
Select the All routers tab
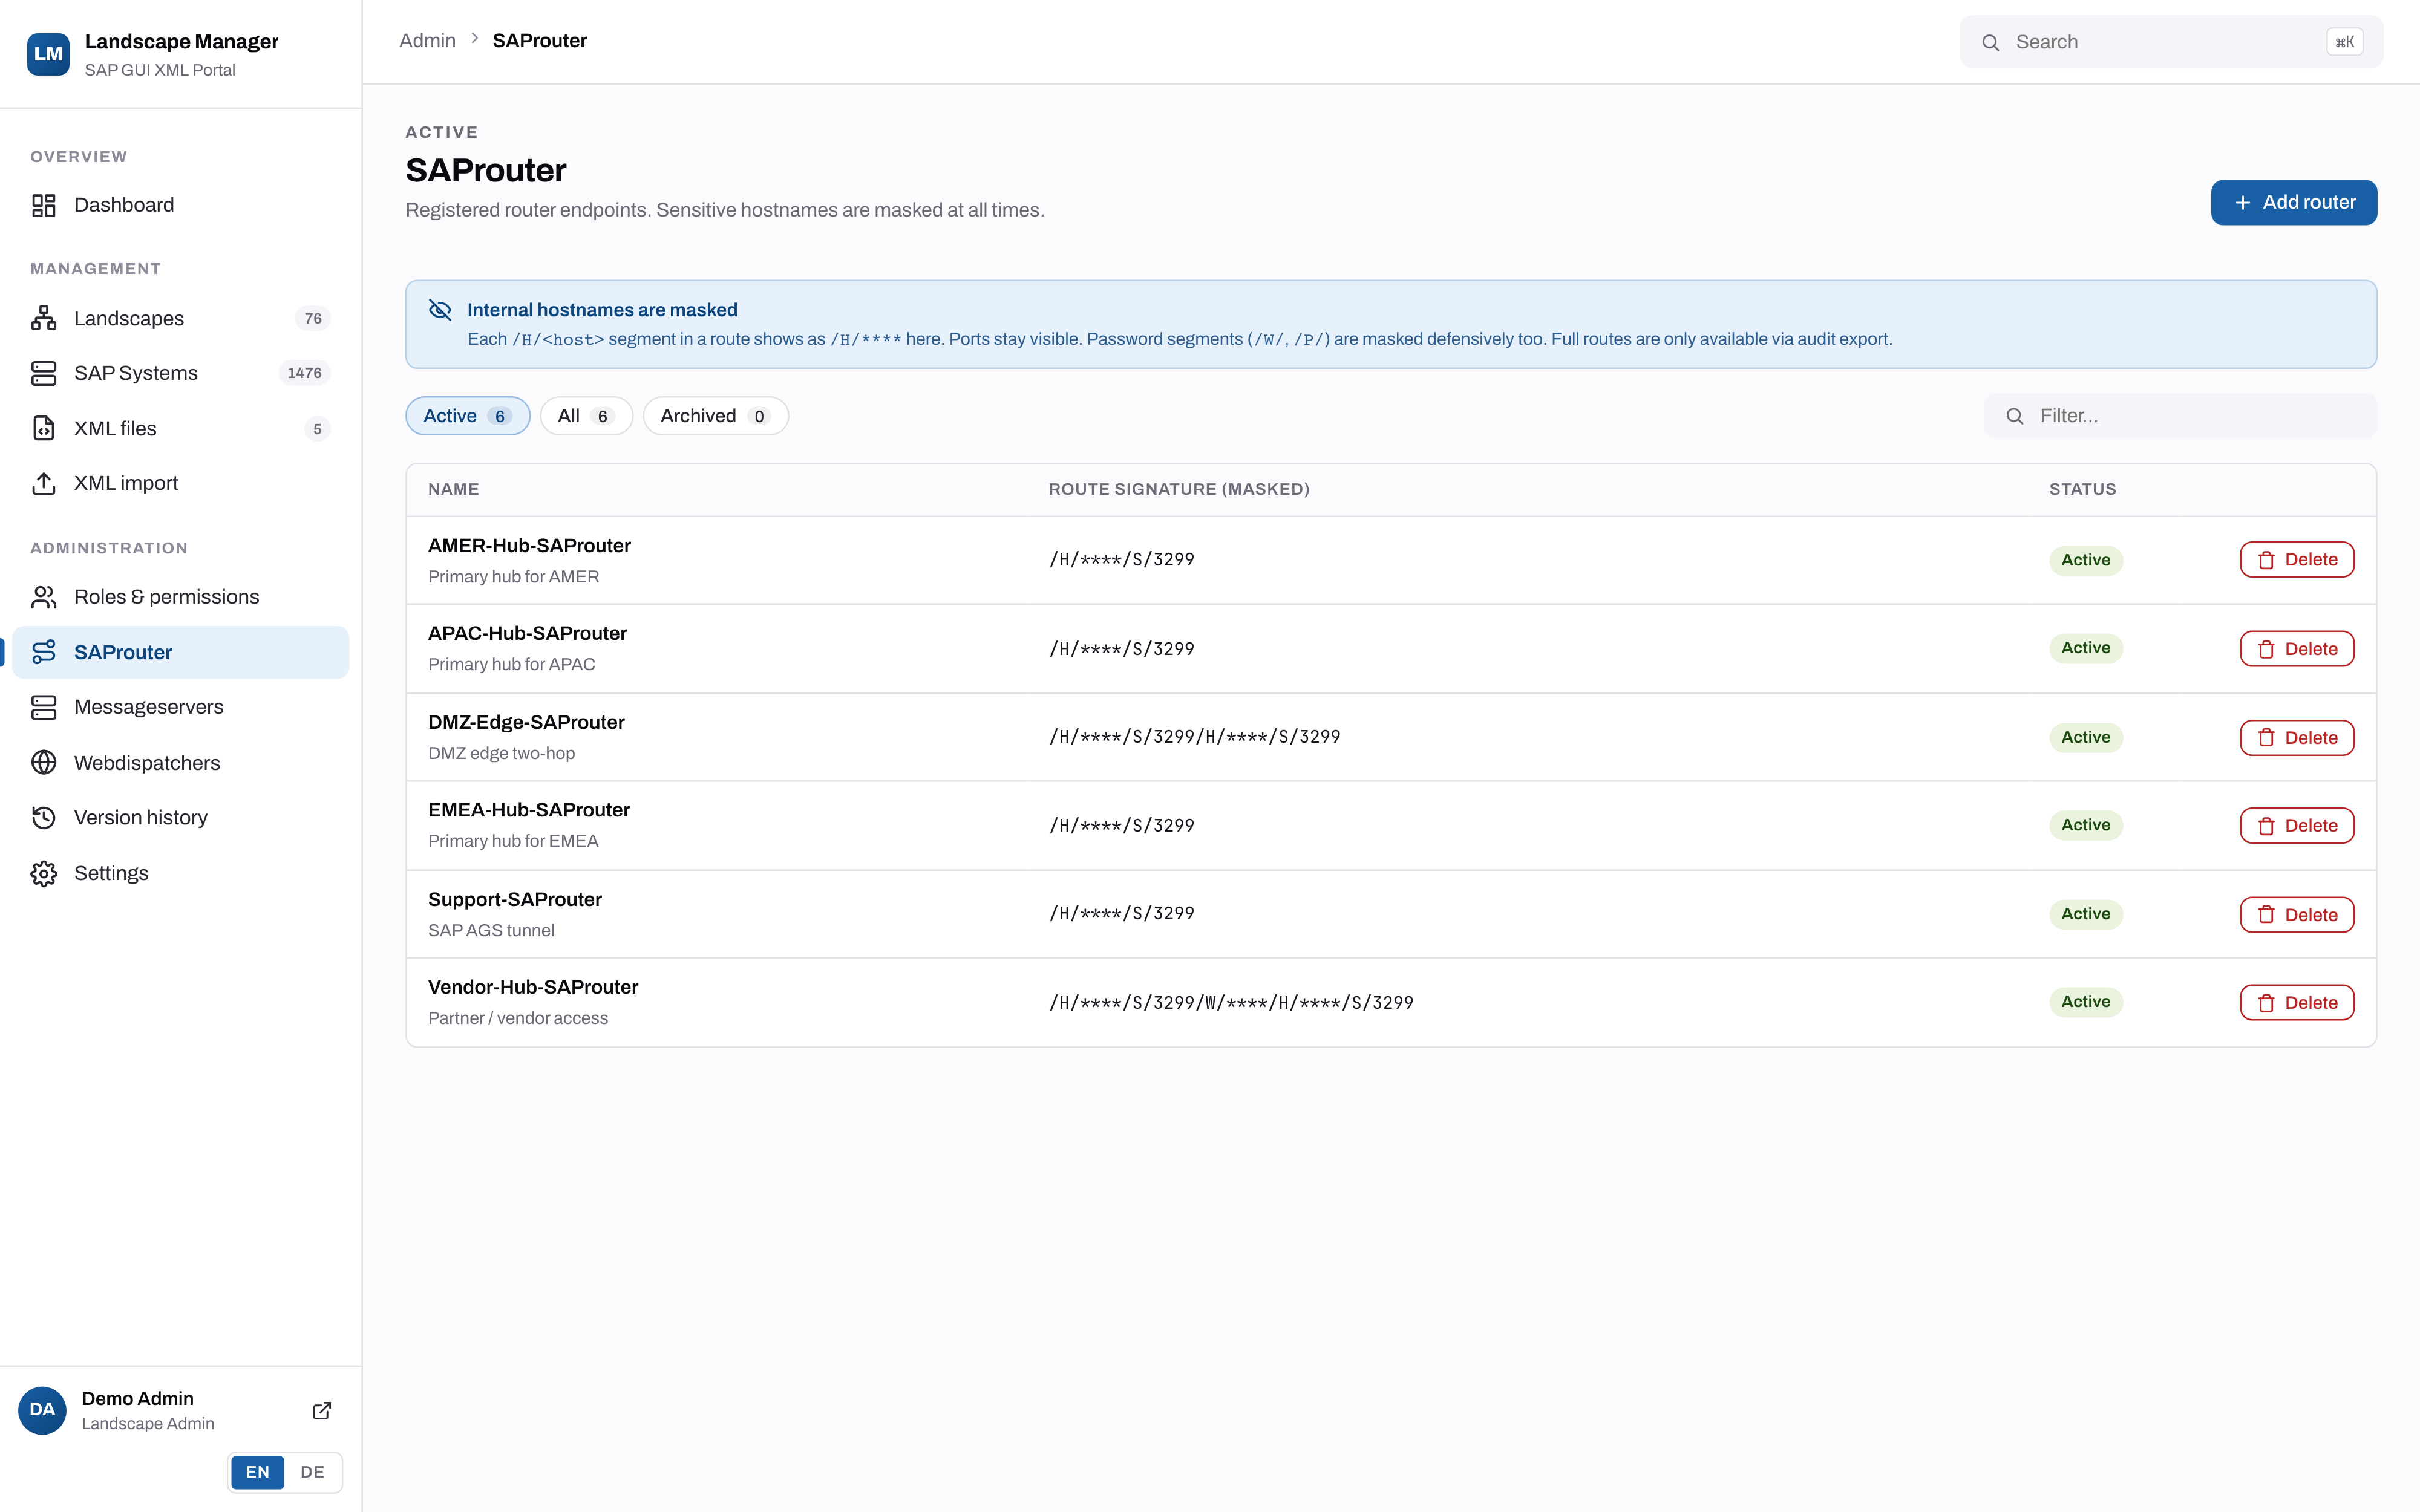point(586,416)
